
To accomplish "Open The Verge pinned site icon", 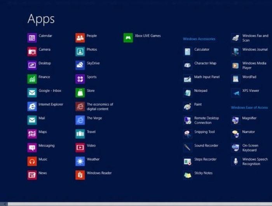I will click(x=80, y=120).
